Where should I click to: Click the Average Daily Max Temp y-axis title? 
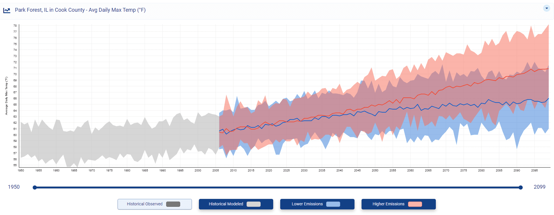coord(6,96)
